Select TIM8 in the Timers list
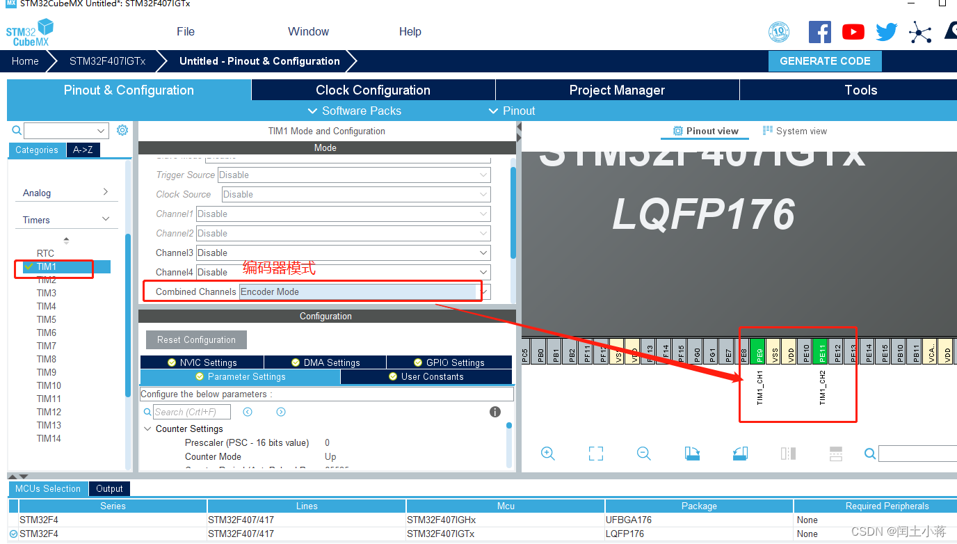 click(x=47, y=359)
